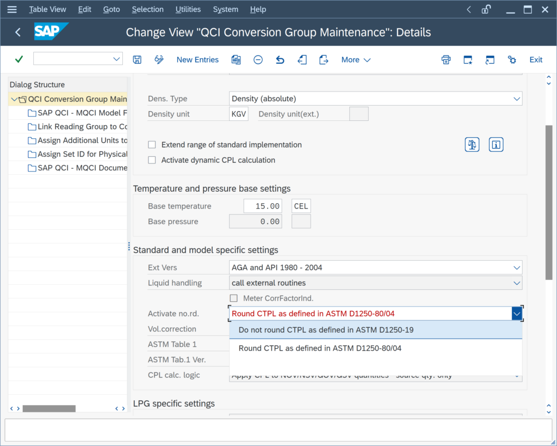This screenshot has width=557, height=446.
Task: Click the Dialog Structure header
Action: (38, 84)
